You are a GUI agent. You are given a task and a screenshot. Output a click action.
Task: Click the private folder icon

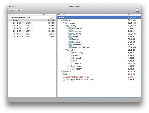[64, 71]
